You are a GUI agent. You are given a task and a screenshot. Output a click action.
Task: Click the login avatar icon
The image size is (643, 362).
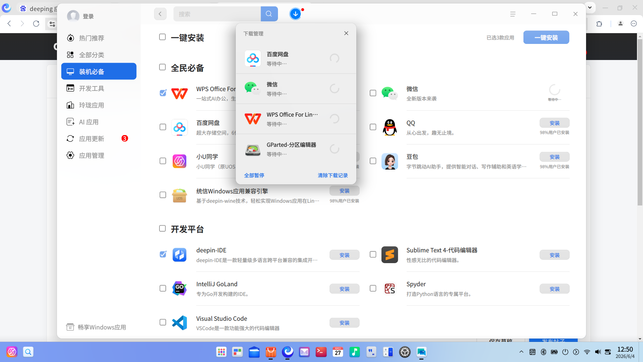pyautogui.click(x=73, y=16)
